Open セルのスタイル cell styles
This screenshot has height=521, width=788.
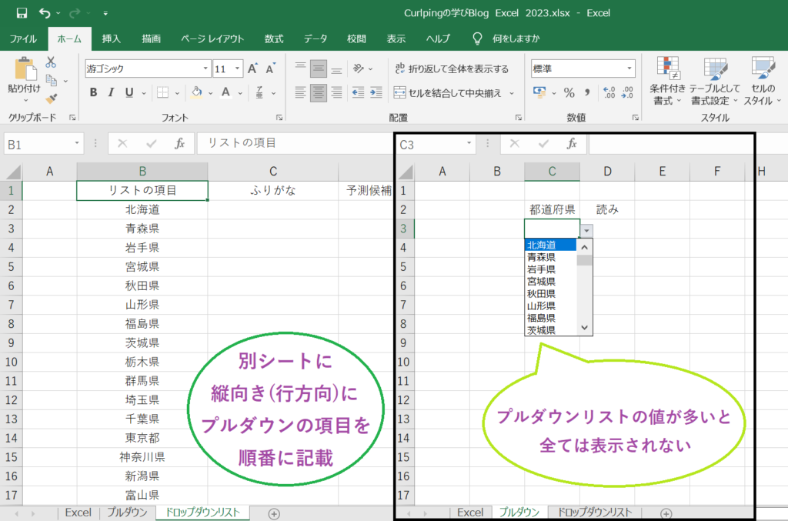pyautogui.click(x=763, y=80)
